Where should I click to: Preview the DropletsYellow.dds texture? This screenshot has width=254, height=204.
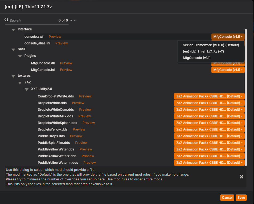coord(79,129)
